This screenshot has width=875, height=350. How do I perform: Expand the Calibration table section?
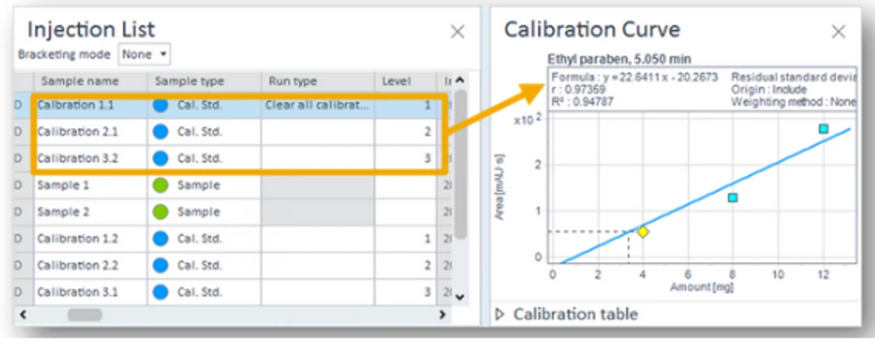pos(501,314)
